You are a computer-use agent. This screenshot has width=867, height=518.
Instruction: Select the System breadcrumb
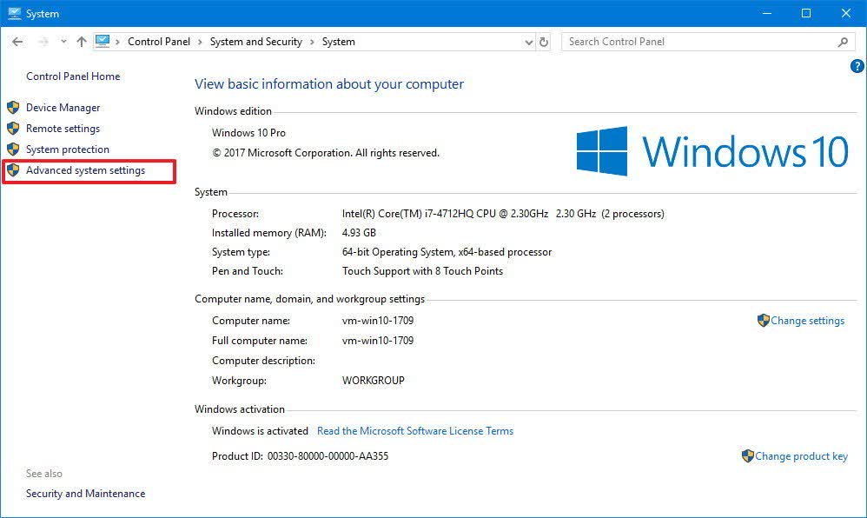coord(339,42)
